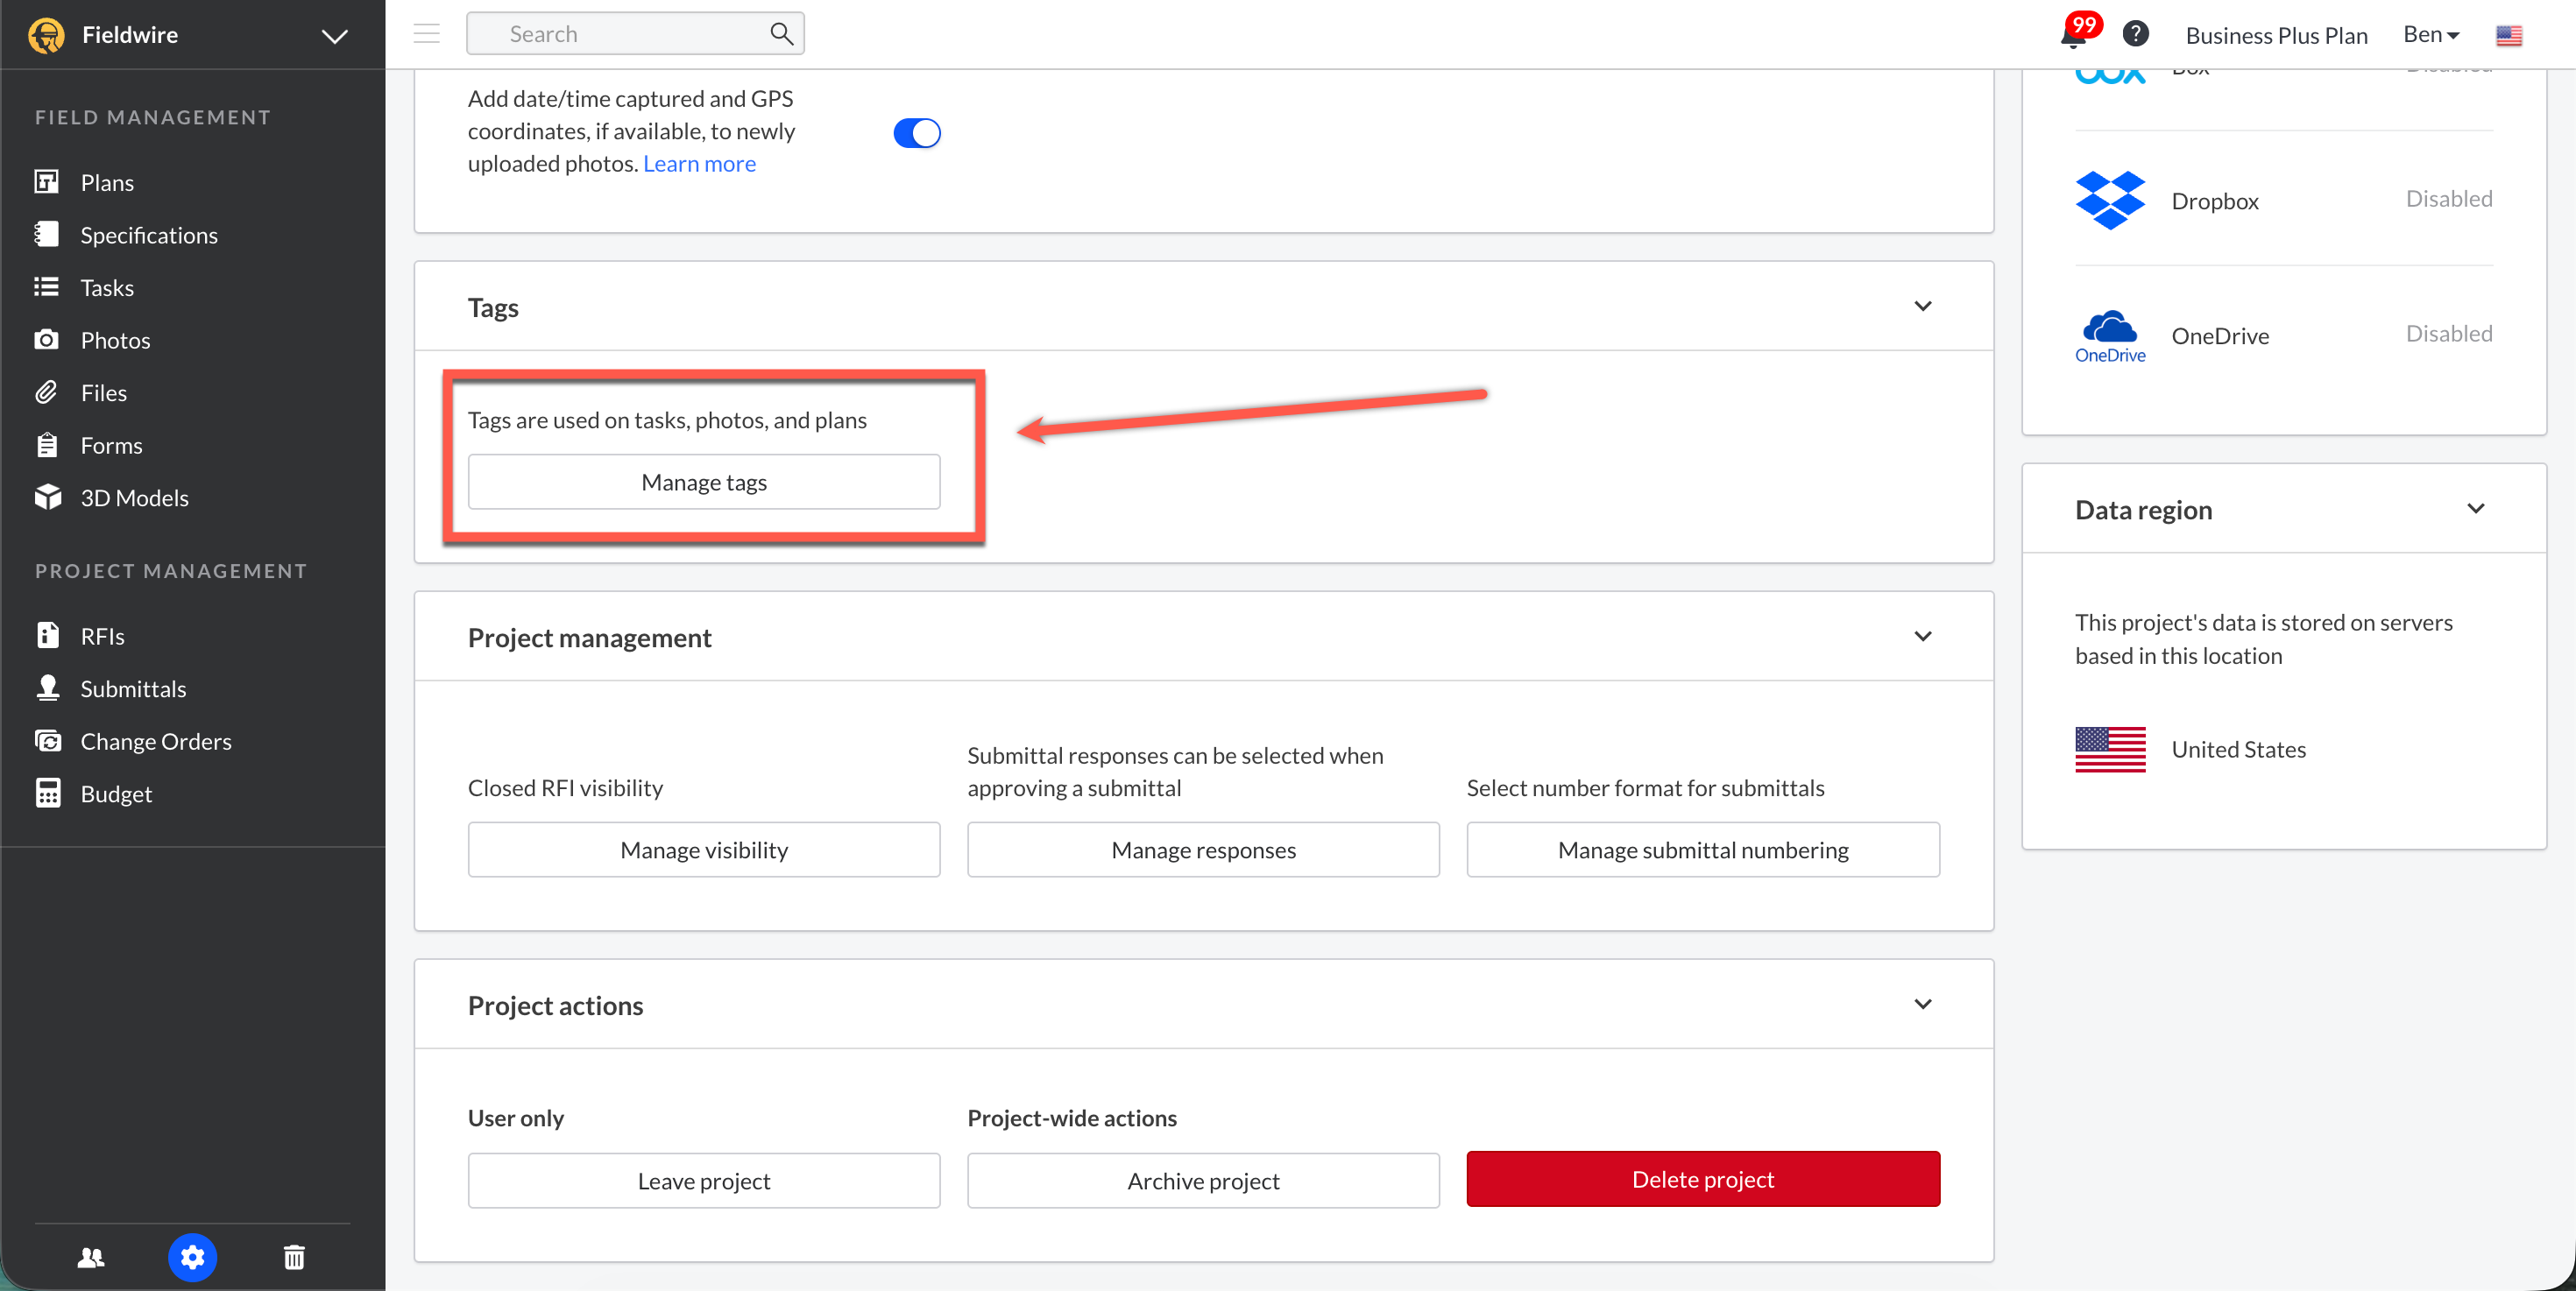Click the Business Plus Plan label
Screen dimensions: 2576x1291
[x=2276, y=36]
